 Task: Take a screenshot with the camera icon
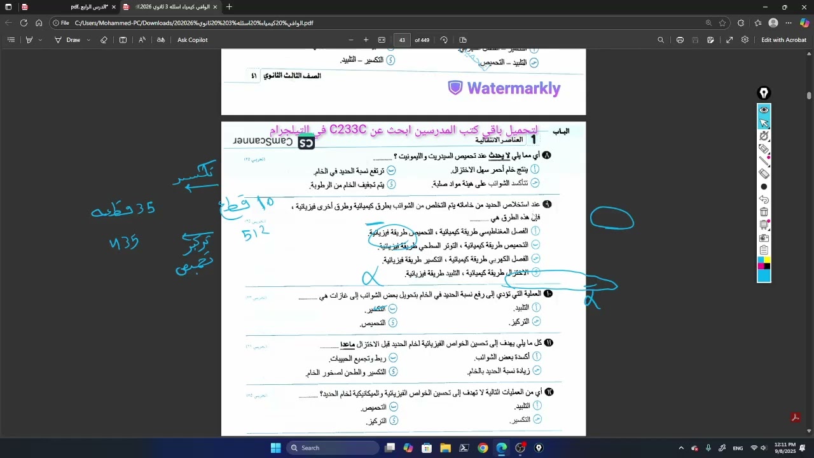coord(764,237)
